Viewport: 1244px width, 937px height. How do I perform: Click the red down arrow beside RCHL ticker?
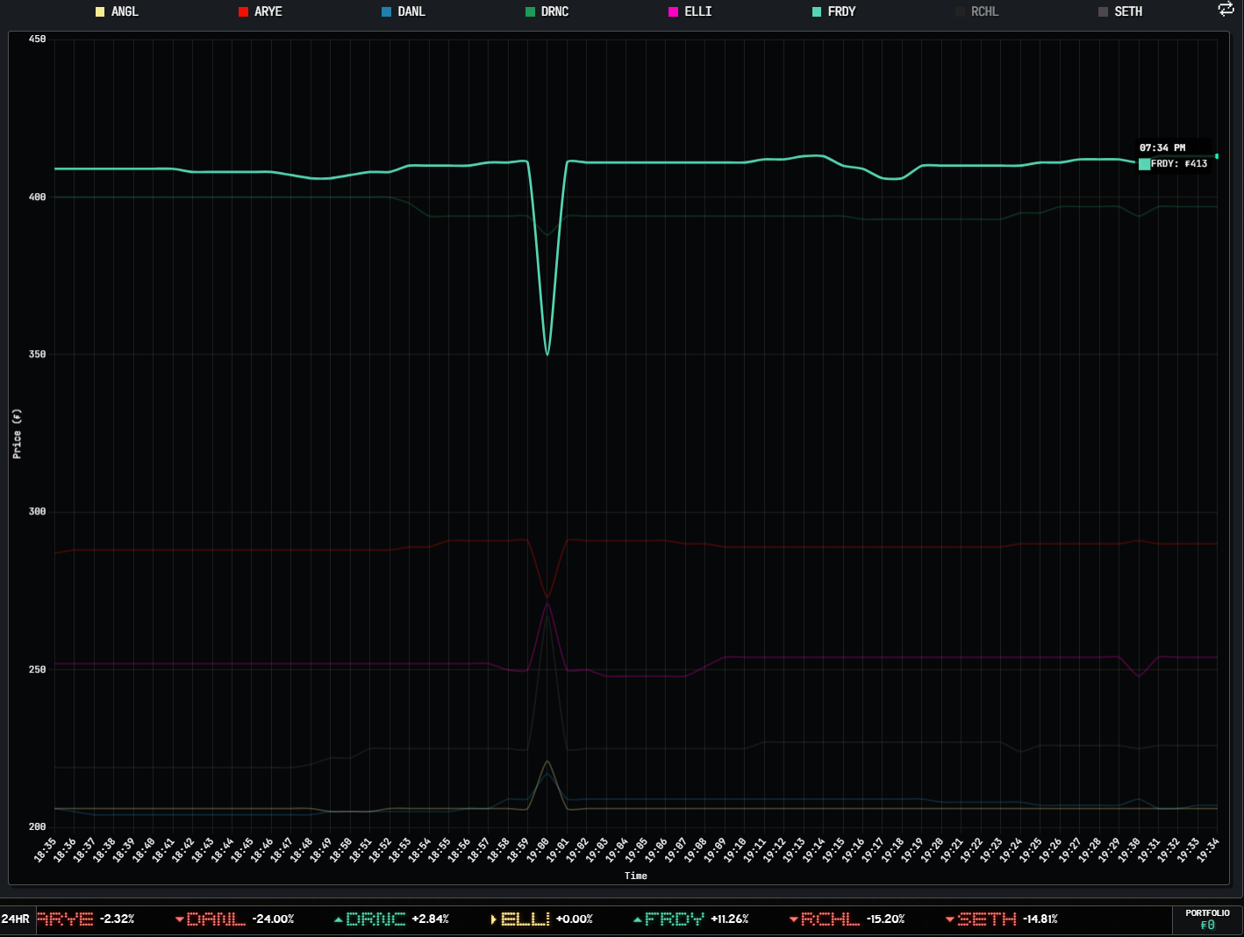coord(793,919)
